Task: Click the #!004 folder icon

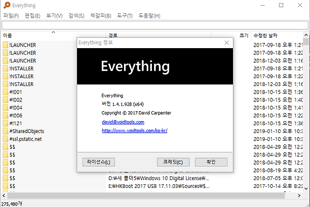Action: [5, 108]
